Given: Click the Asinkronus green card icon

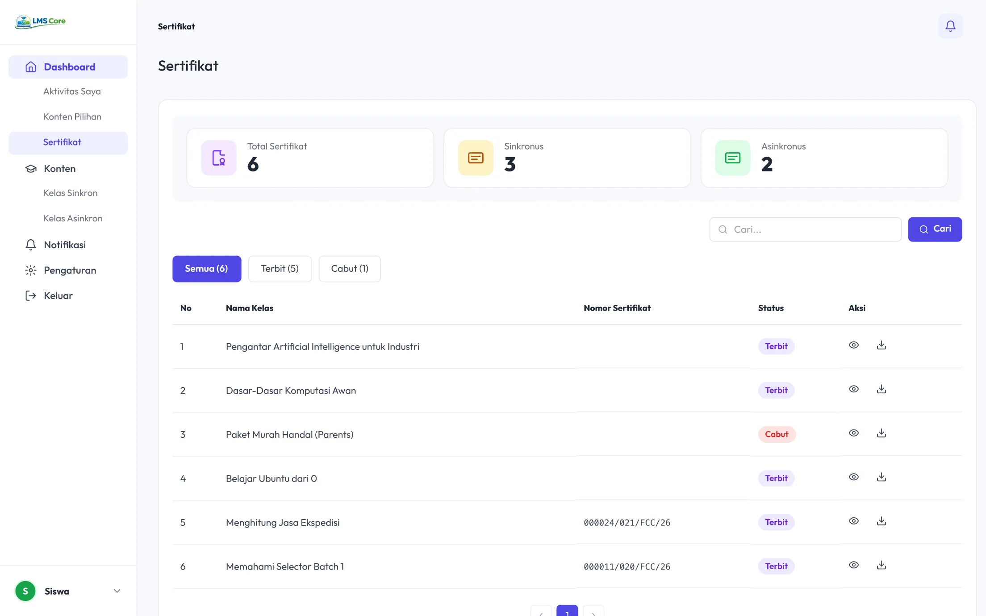Looking at the screenshot, I should 733,158.
